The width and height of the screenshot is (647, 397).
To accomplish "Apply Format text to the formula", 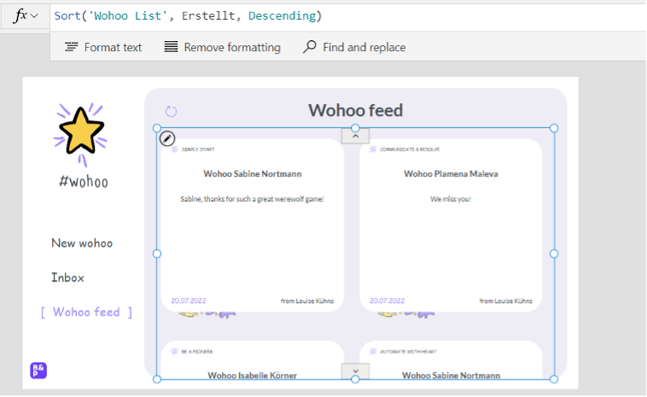I will click(103, 47).
